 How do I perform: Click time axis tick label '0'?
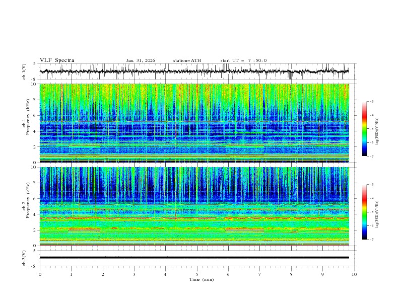(40, 274)
